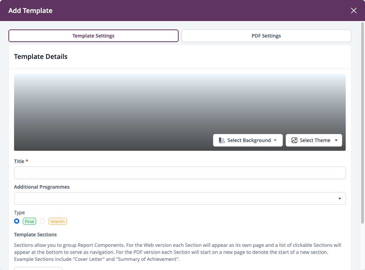Select the Interim type radio button

coord(42,221)
